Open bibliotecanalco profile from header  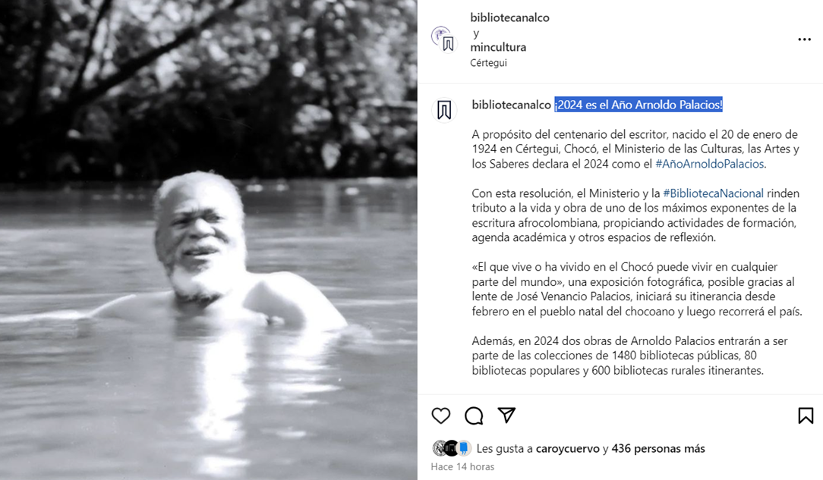[x=509, y=17]
